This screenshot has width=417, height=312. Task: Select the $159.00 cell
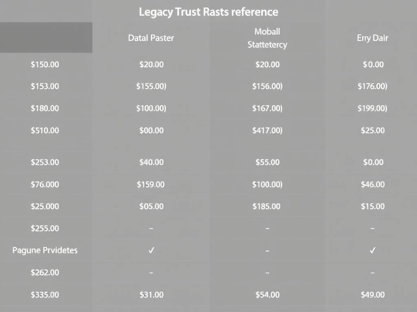tap(151, 184)
